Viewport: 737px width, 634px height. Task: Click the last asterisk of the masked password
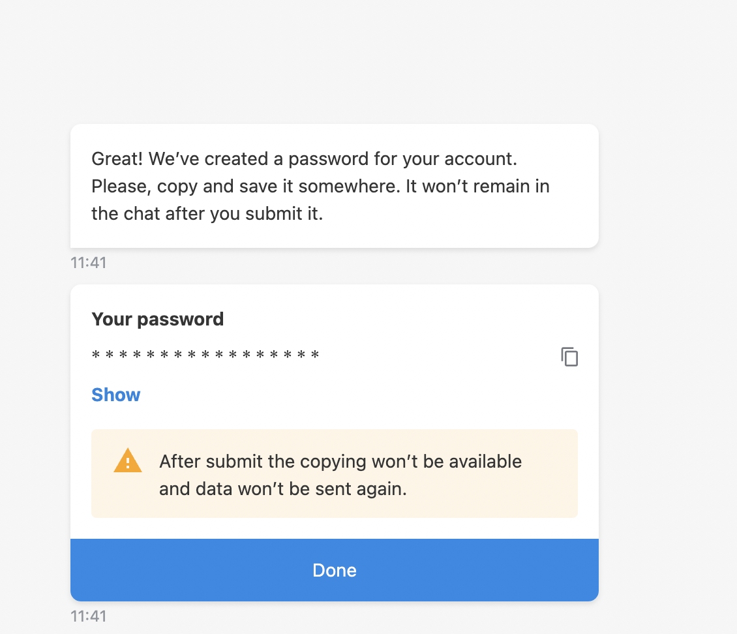click(x=316, y=354)
